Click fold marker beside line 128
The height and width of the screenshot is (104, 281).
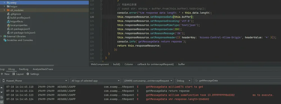click(x=101, y=50)
